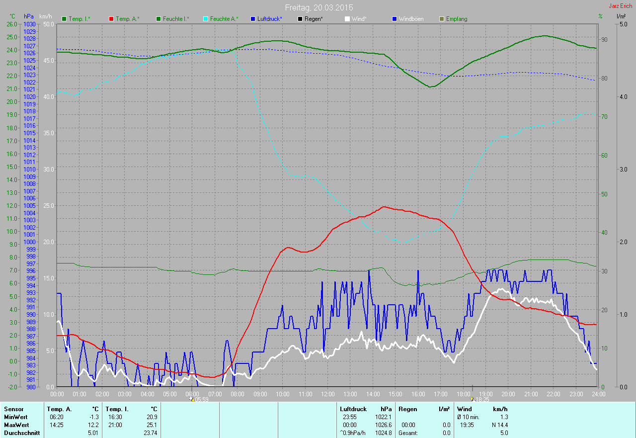Click the Temp. I.* legend color swatch
This screenshot has width=636, height=438.
click(x=64, y=19)
